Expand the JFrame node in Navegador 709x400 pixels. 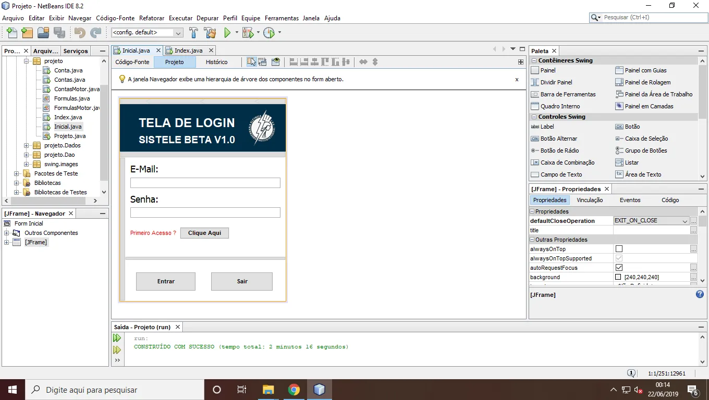coord(7,242)
